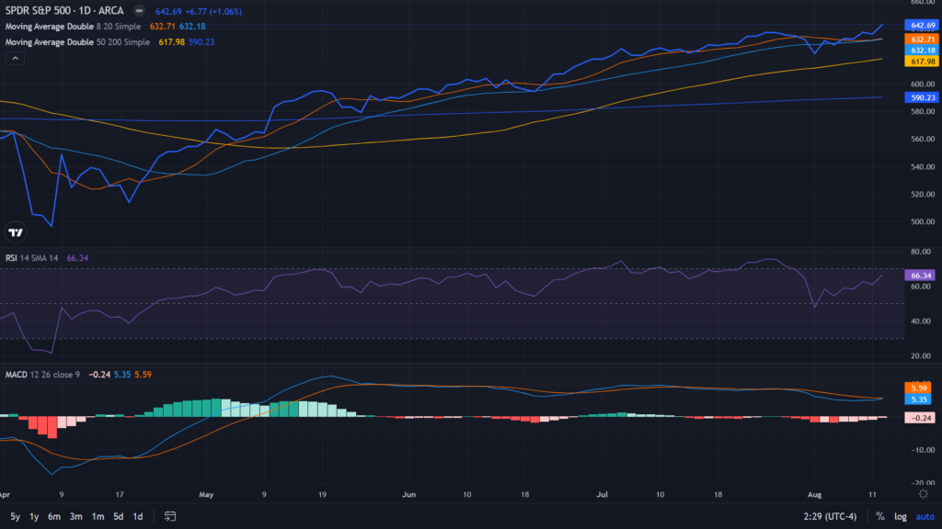The image size is (942, 529).
Task: Click the 580.00 price axis tick
Action: coord(922,111)
